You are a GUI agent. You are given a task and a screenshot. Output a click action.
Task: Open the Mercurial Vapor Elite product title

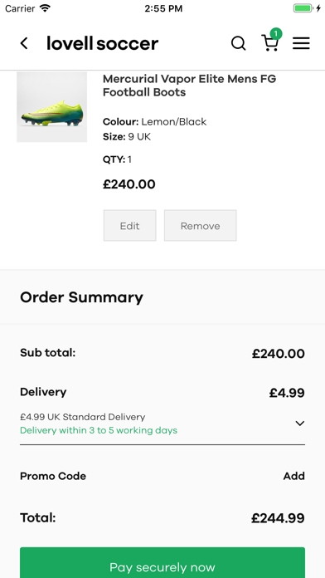click(190, 86)
